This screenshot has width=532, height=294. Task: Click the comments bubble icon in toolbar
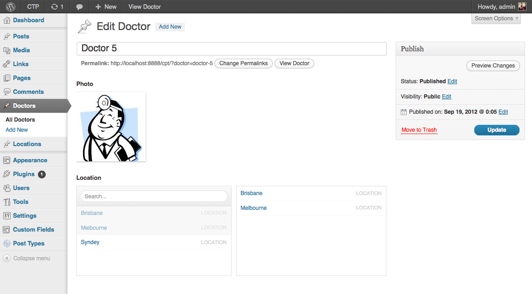tap(79, 7)
